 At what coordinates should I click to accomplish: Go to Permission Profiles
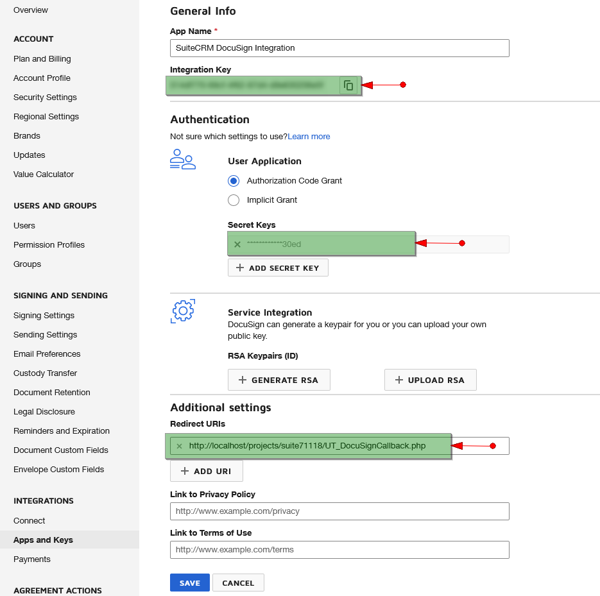point(49,245)
